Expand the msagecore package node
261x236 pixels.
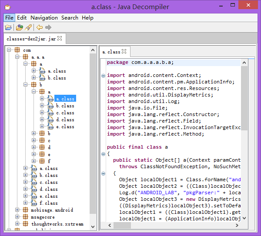point(18,217)
